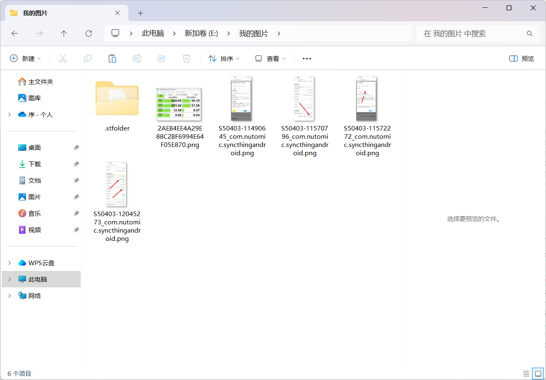This screenshot has width=546, height=380.
Task: Go up one folder level
Action: 64,34
